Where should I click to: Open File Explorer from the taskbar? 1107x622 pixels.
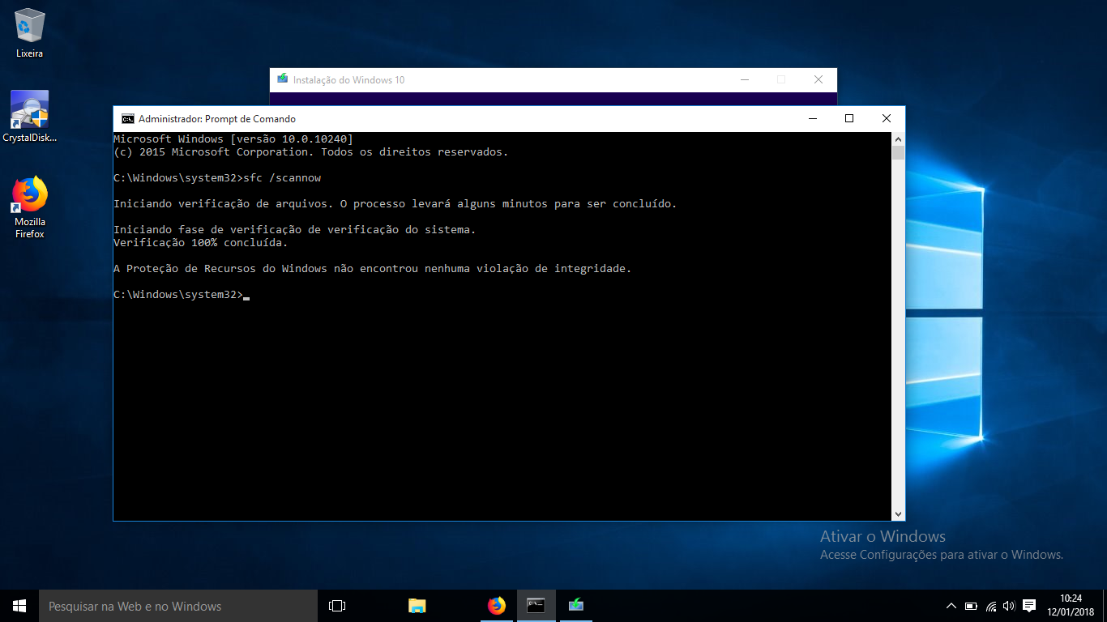pos(417,606)
